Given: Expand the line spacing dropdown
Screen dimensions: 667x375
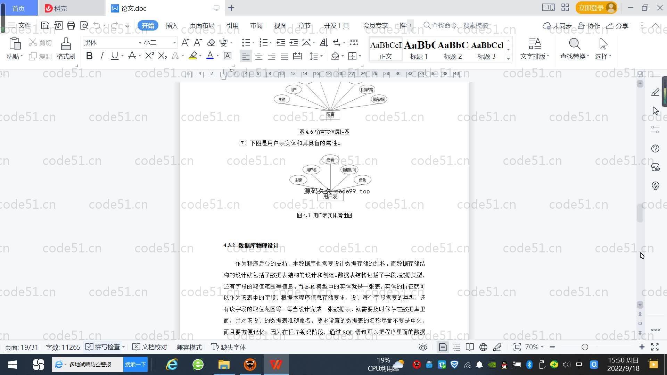Looking at the screenshot, I should coord(322,56).
